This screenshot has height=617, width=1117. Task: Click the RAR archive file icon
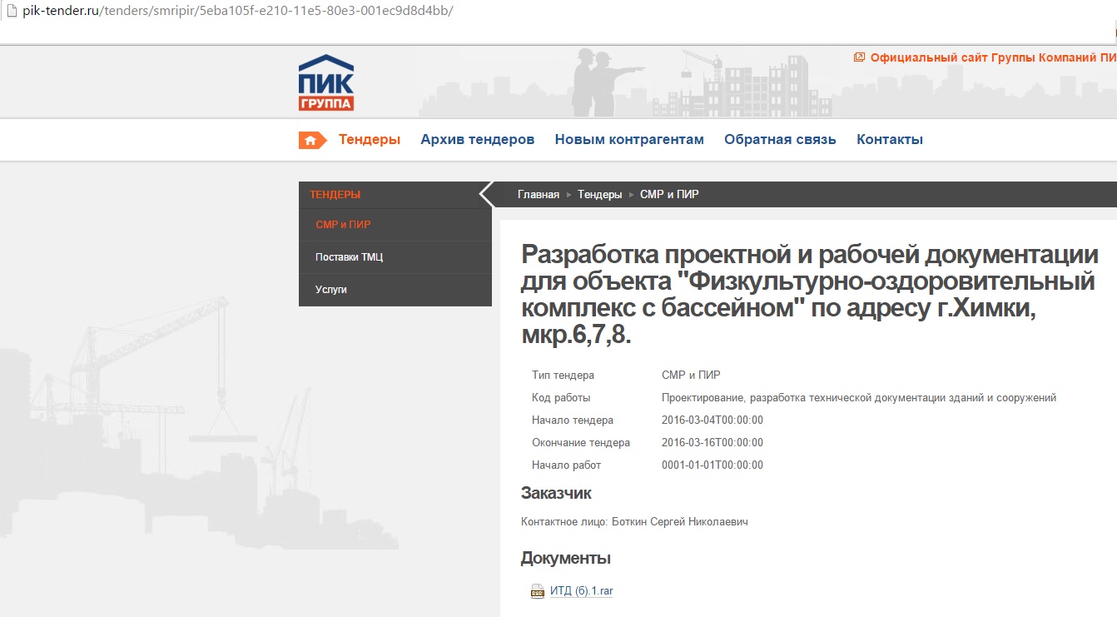[x=538, y=591]
